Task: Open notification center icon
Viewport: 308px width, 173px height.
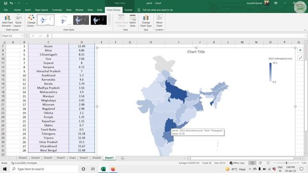Action: [x=301, y=169]
